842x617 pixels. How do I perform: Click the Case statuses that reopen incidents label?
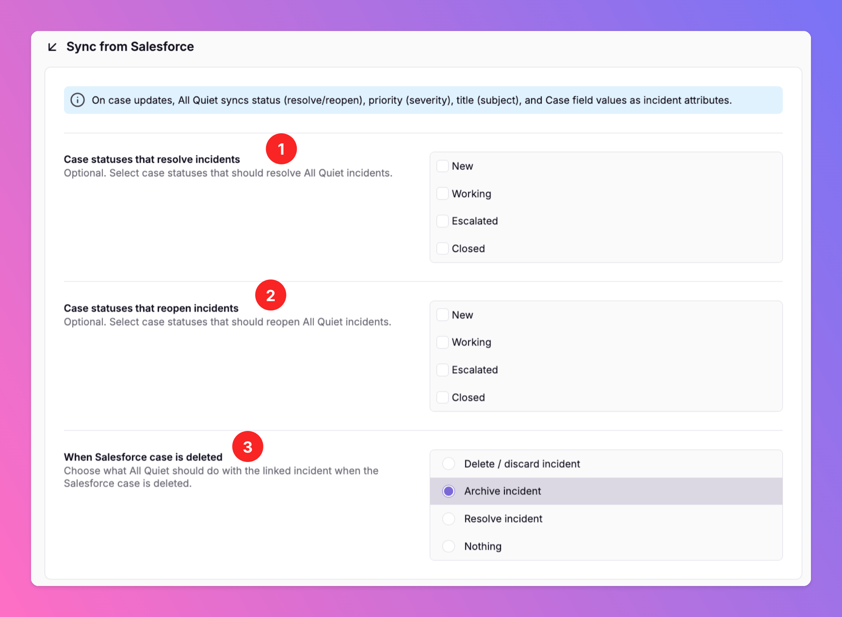click(x=151, y=308)
